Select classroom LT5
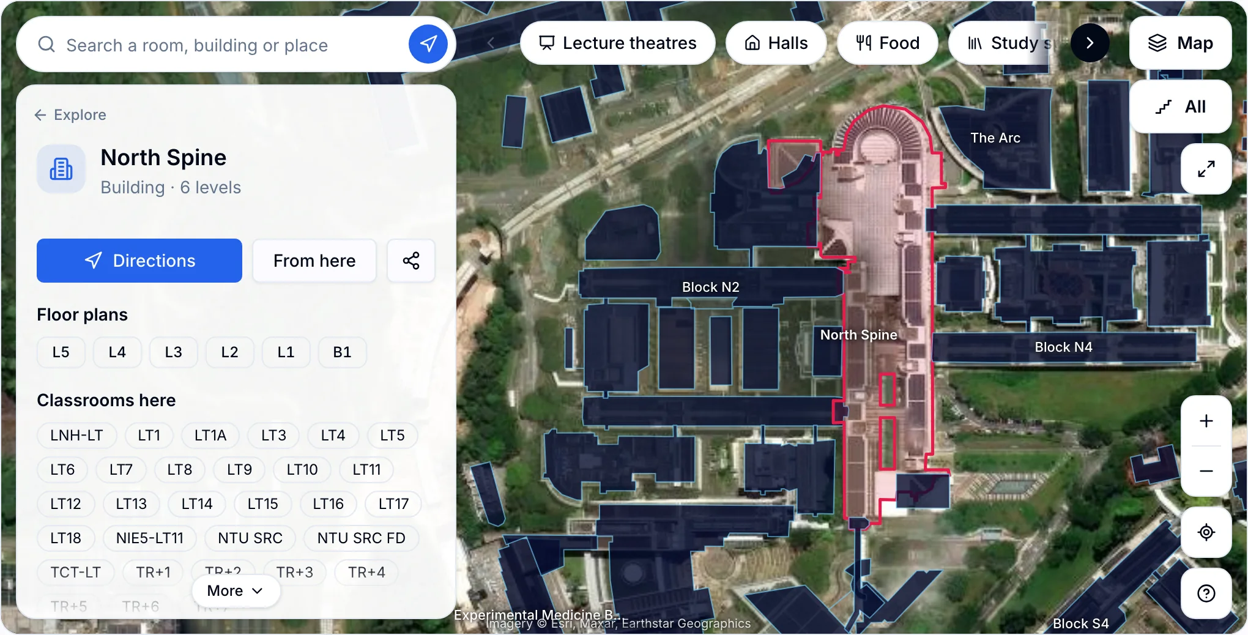This screenshot has width=1248, height=635. 392,436
